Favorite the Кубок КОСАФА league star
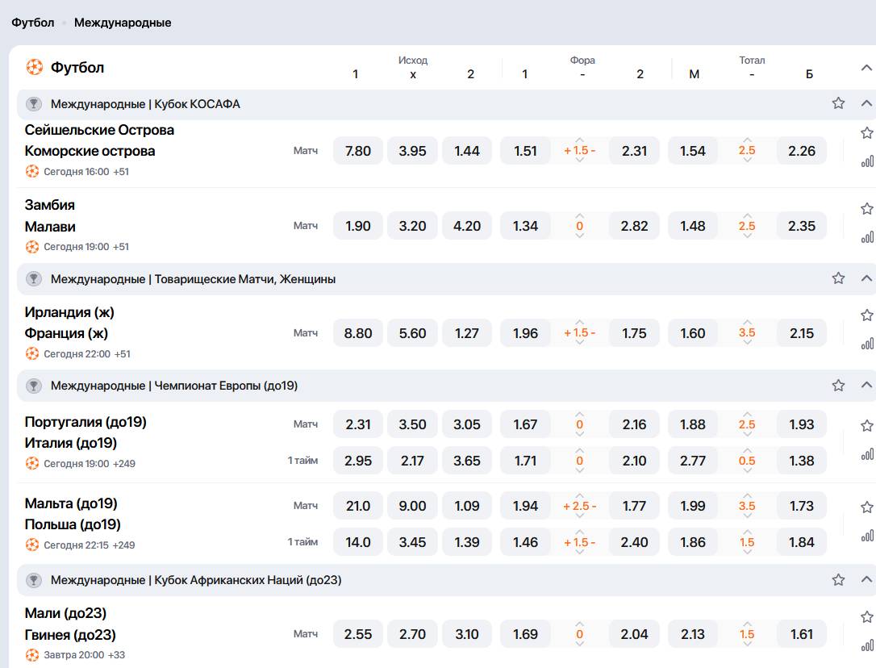The width and height of the screenshot is (876, 668). click(x=838, y=103)
